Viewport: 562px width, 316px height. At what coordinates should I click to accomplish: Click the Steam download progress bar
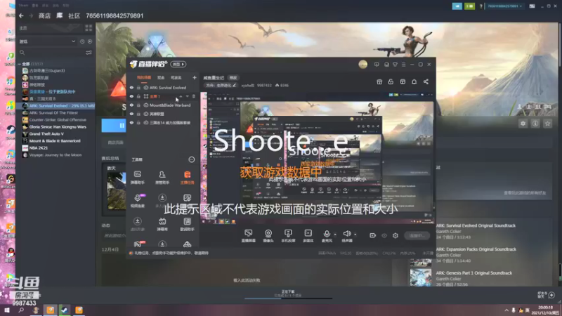coord(288,298)
